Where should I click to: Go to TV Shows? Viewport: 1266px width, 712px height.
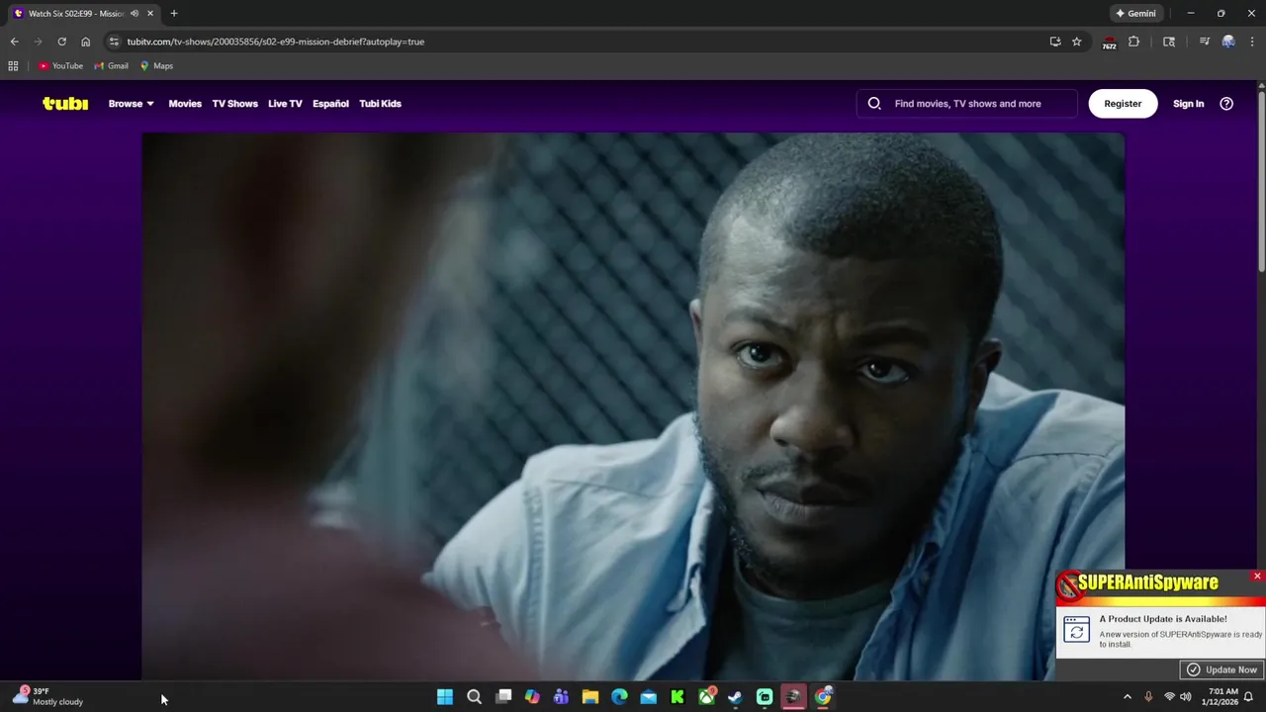[x=234, y=103]
